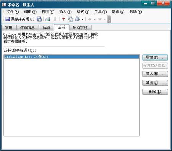Open the 格式(O) menu
Image resolution: width=172 pixels, height=151 pixels.
[83, 12]
